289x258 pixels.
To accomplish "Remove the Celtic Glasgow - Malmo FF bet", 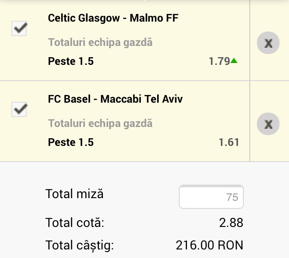I will 268,43.
